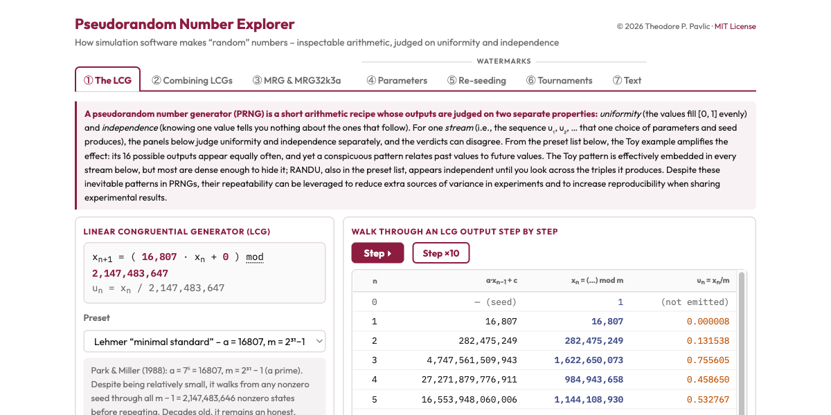Click 'Linear Congruential Generator (LCG)' heading

click(x=177, y=232)
